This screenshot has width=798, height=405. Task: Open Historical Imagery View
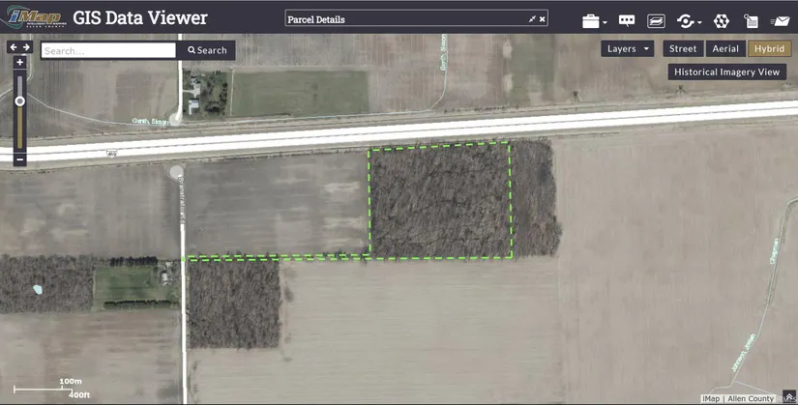pyautogui.click(x=726, y=72)
